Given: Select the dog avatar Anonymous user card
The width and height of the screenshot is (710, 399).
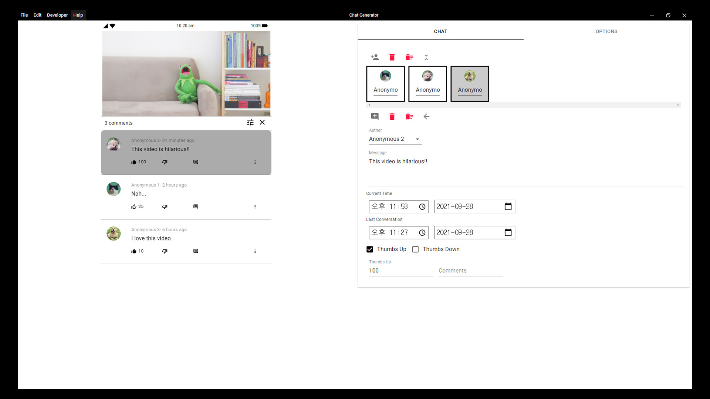Looking at the screenshot, I should coord(470,83).
